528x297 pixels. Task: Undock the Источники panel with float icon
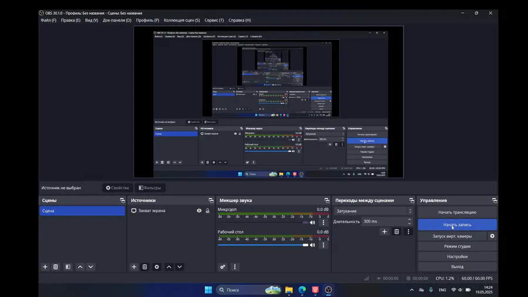click(x=211, y=200)
